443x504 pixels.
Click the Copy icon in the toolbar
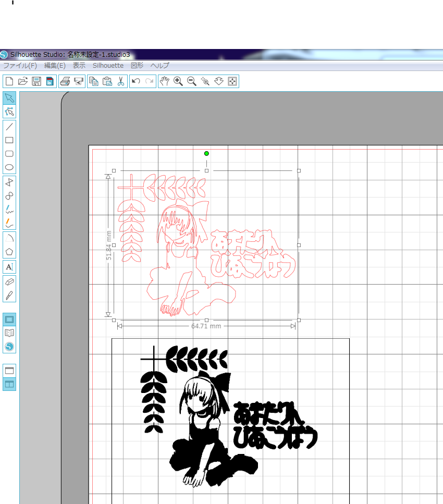pos(93,81)
